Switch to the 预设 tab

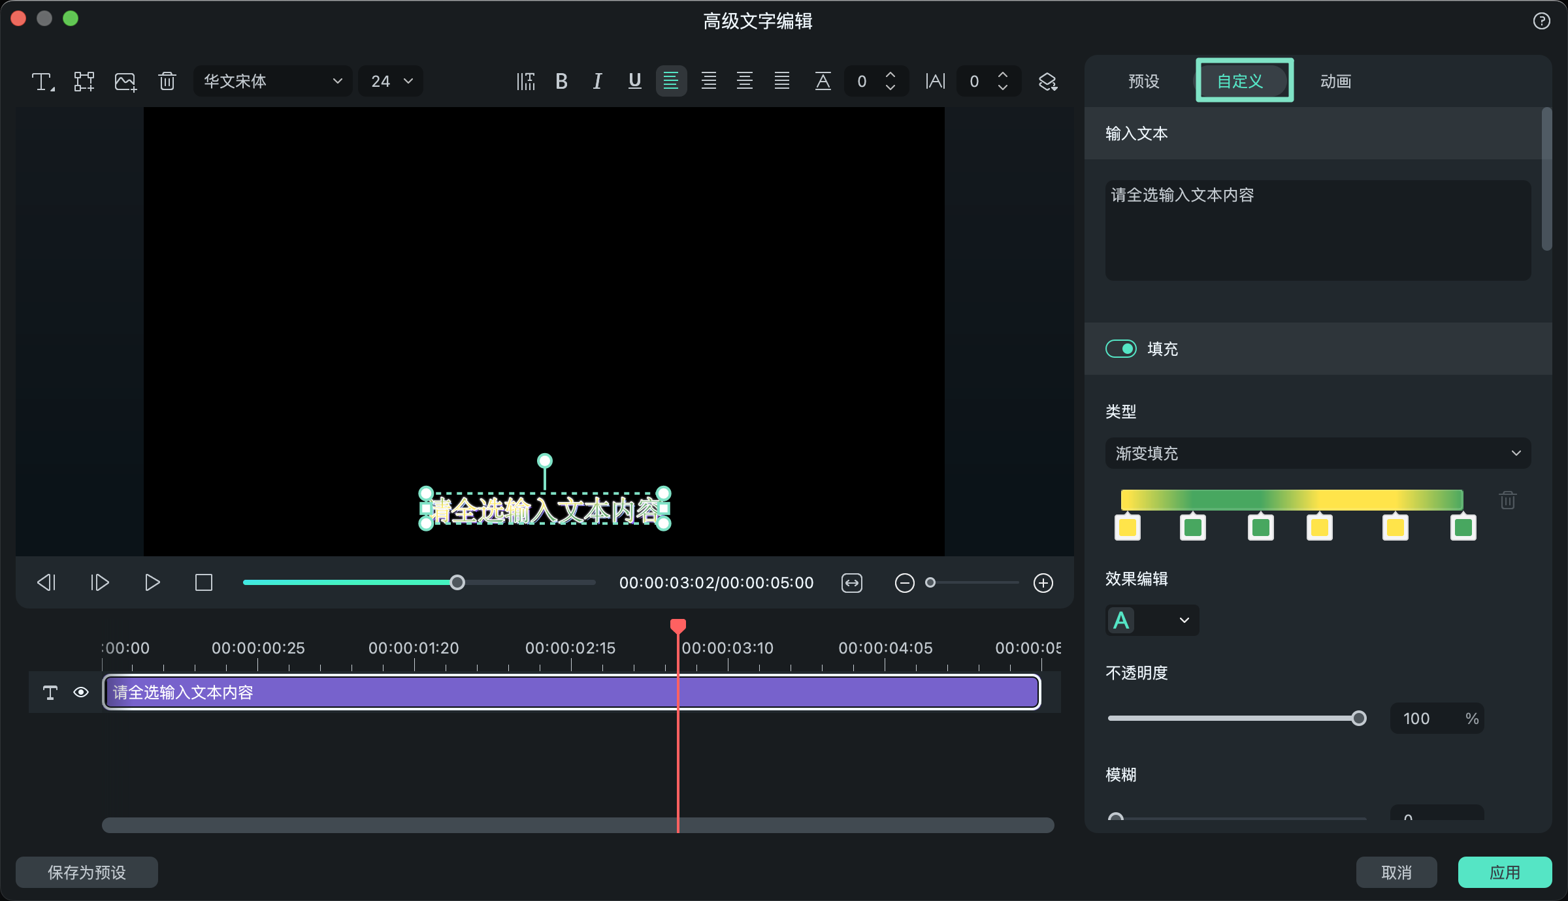pyautogui.click(x=1144, y=81)
